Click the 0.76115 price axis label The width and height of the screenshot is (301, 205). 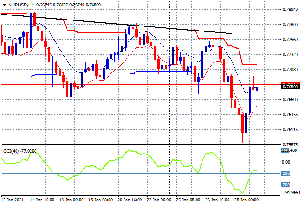point(290,130)
